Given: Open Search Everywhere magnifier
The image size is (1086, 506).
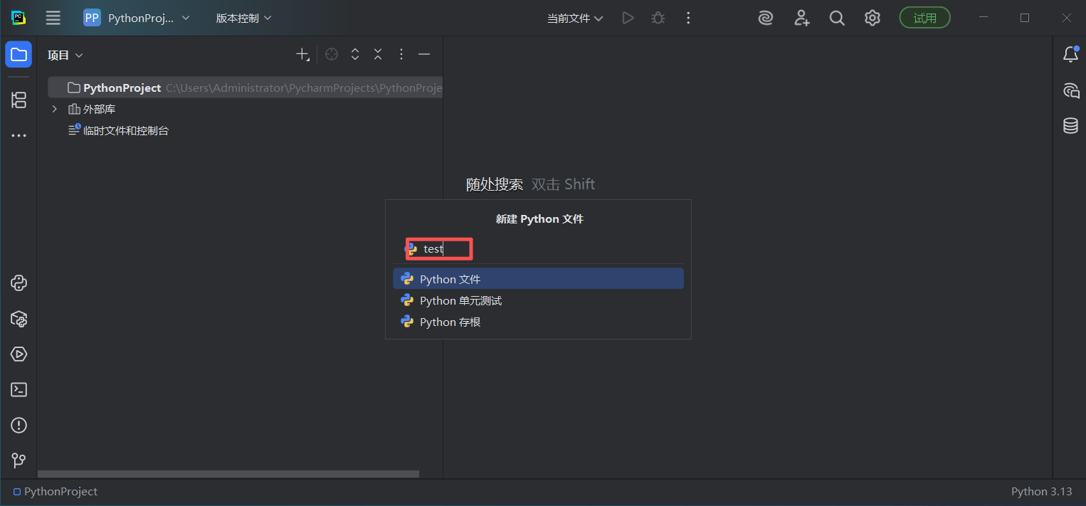Looking at the screenshot, I should 837,18.
